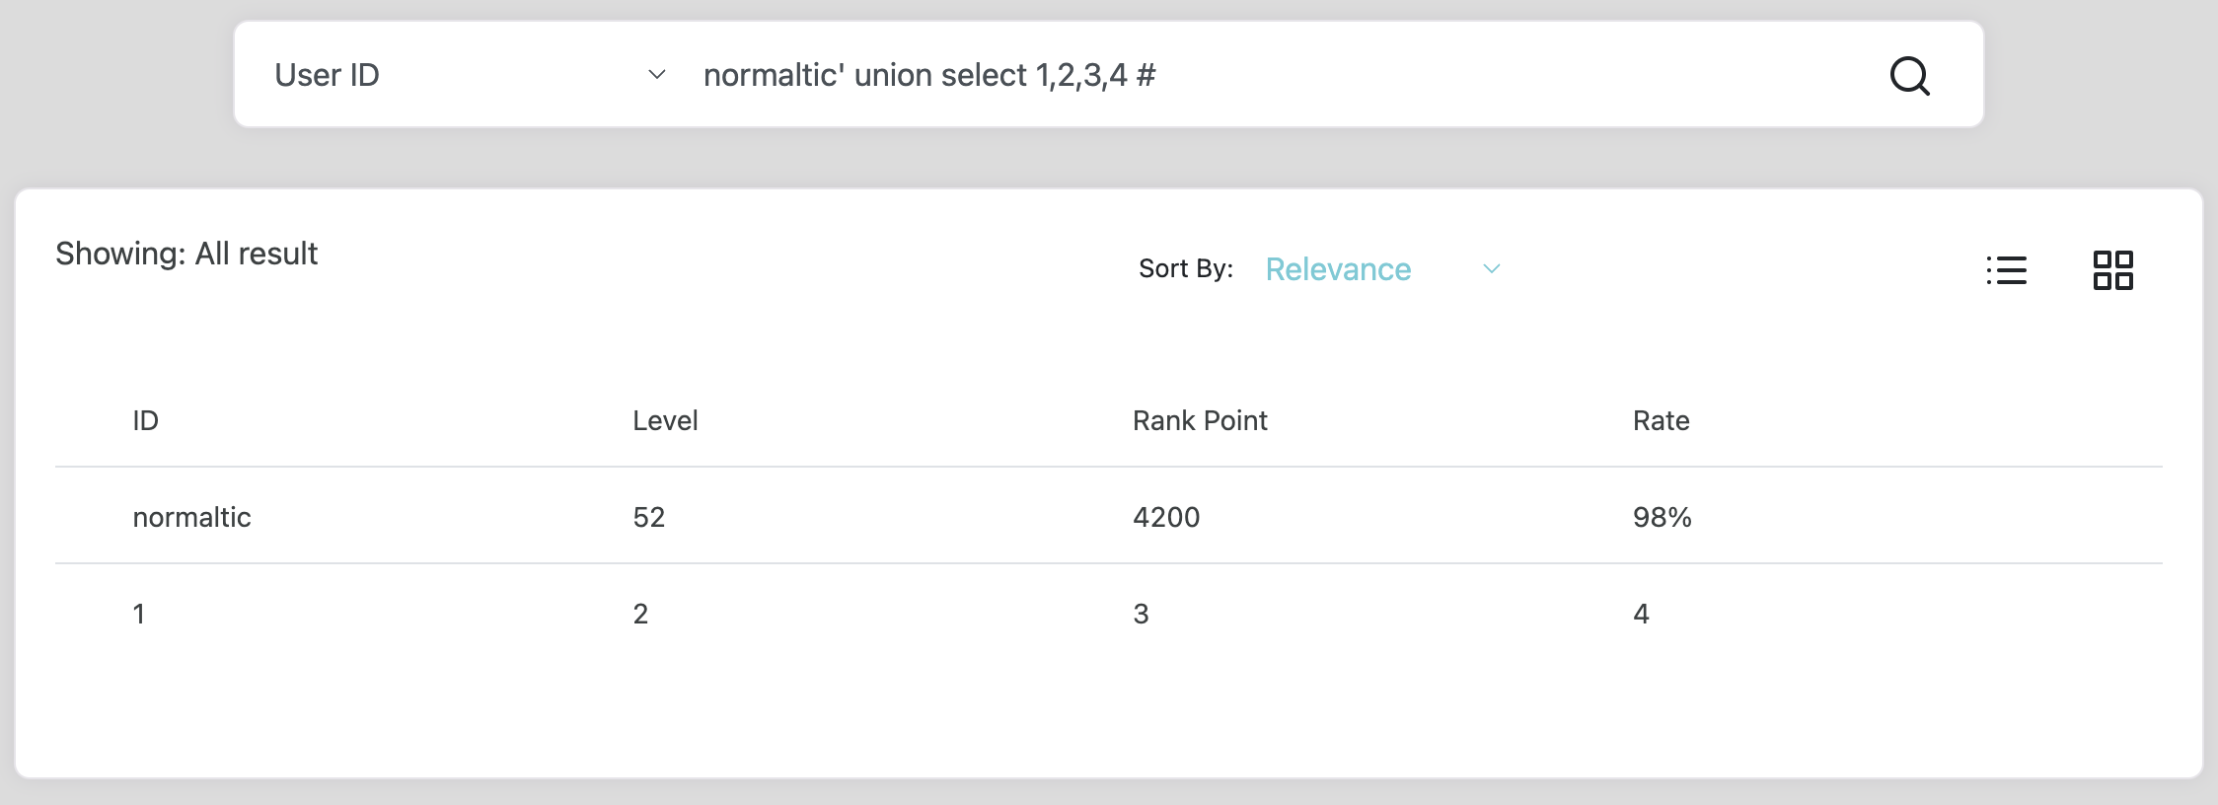Click the value 3 in second row
This screenshot has height=805, width=2218.
point(1141,614)
